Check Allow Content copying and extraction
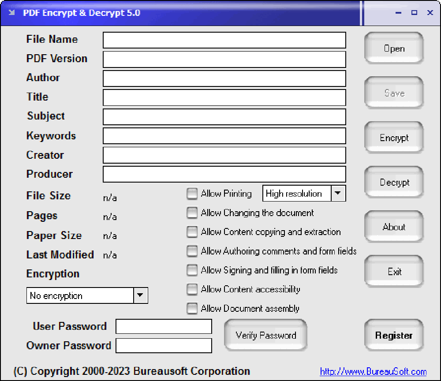 coord(192,232)
